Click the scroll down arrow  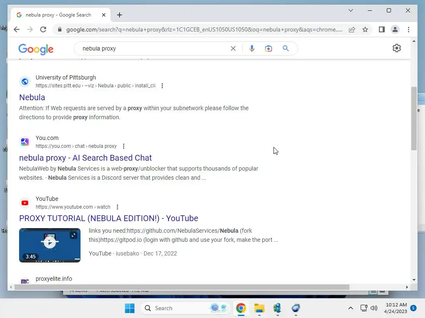(414, 280)
